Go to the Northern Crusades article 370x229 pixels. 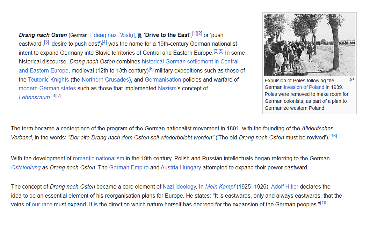tap(105, 80)
